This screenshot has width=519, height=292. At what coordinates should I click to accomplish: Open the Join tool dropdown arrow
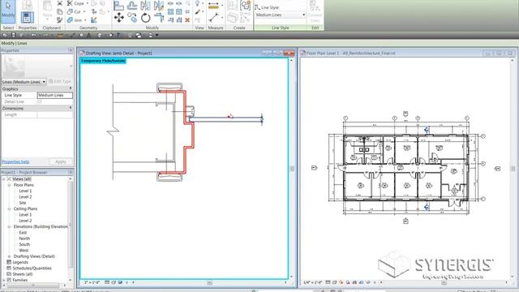pos(85,20)
